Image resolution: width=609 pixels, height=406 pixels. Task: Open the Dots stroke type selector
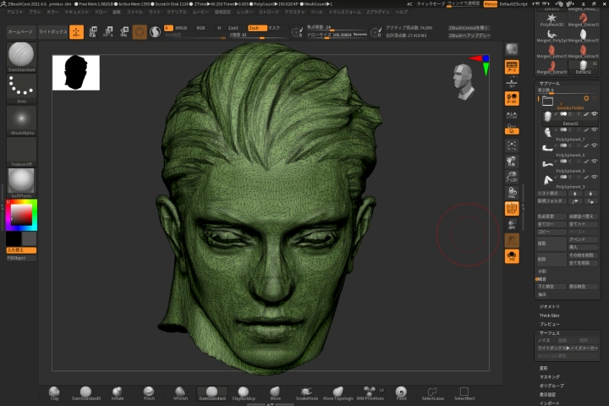pos(21,89)
